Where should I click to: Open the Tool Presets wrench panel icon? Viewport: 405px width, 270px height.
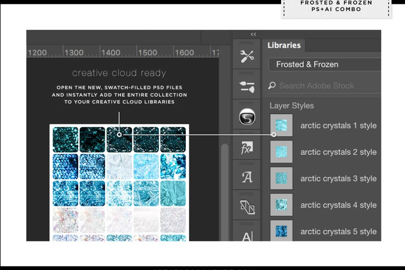(x=247, y=56)
